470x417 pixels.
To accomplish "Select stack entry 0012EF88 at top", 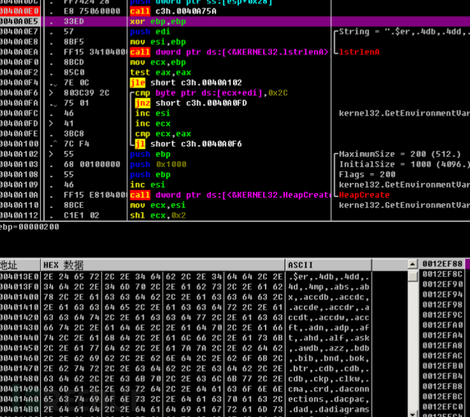I will [442, 263].
